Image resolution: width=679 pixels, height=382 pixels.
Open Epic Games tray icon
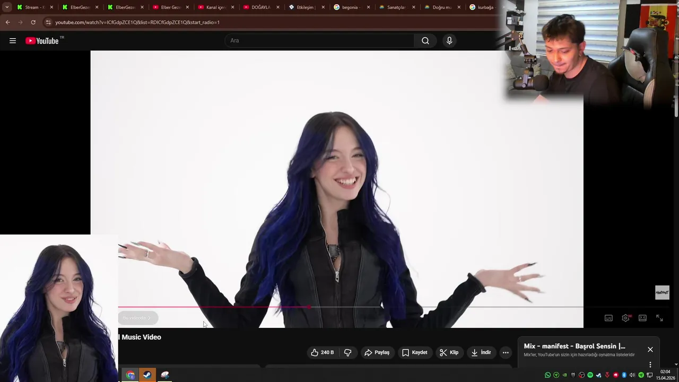[x=573, y=375]
